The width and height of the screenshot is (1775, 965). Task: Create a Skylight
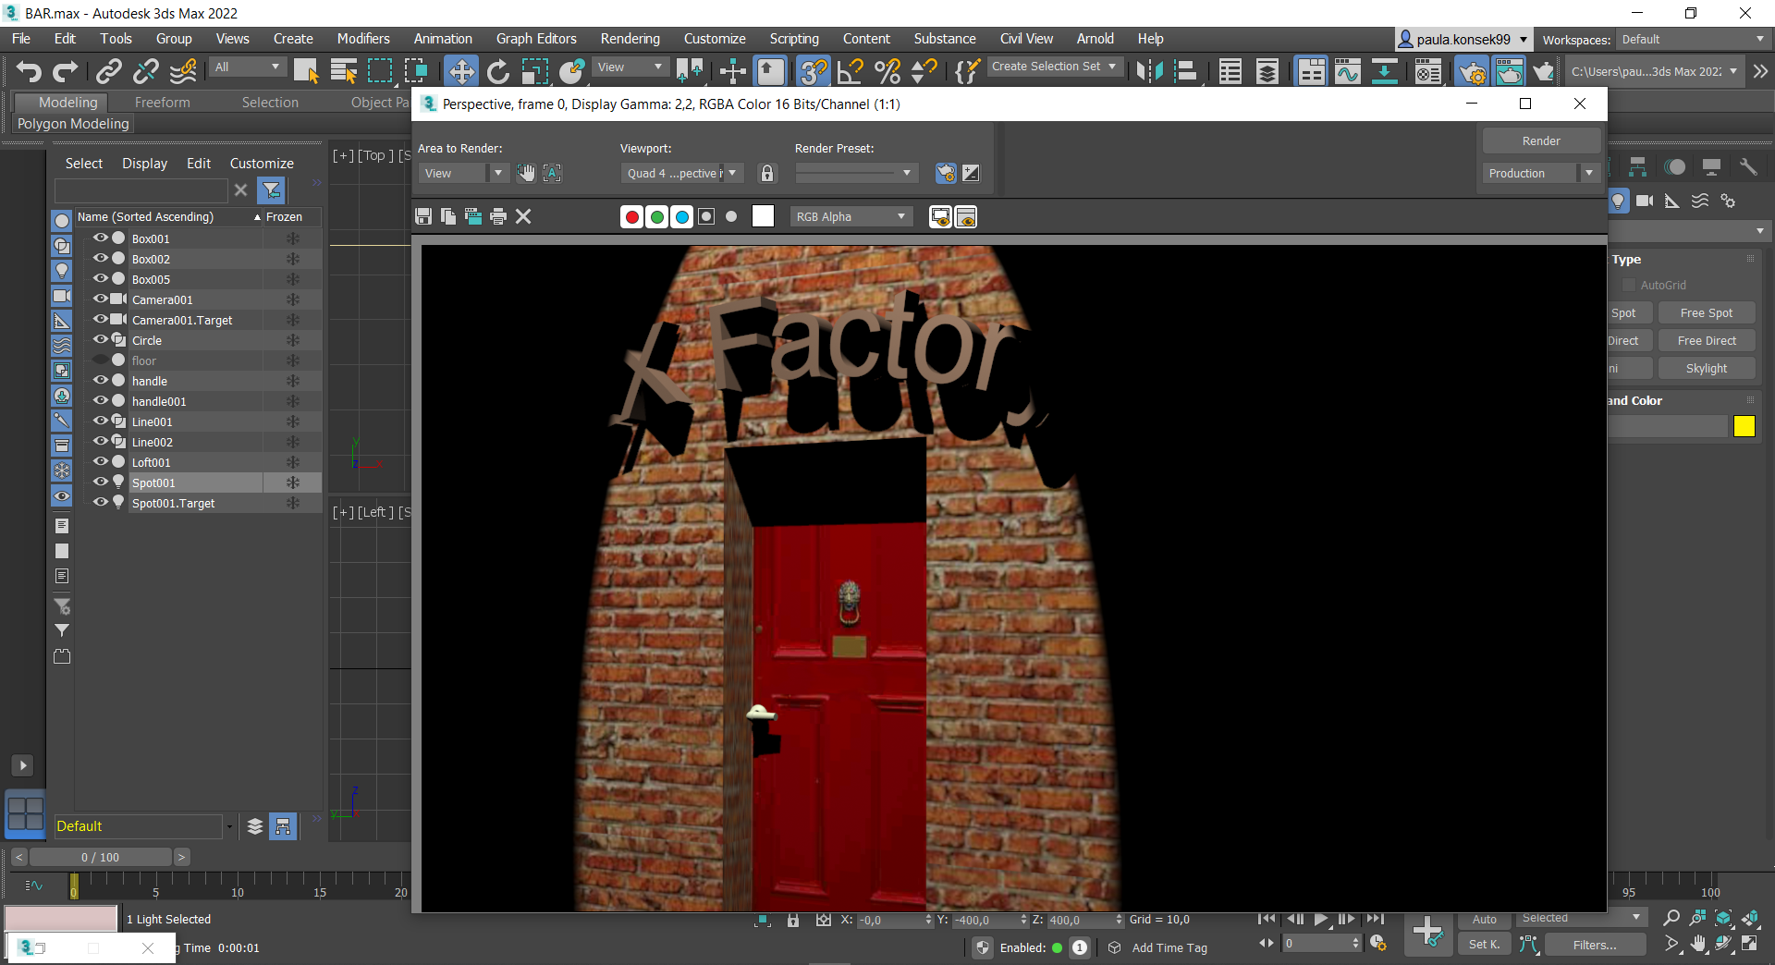tap(1707, 369)
